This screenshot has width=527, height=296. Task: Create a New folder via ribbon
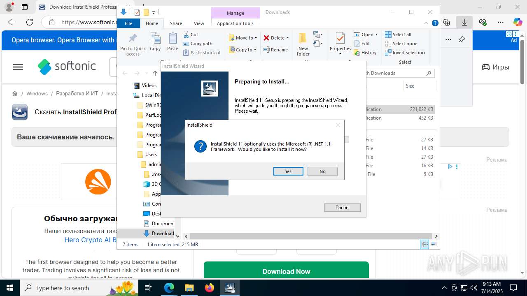pos(303,44)
